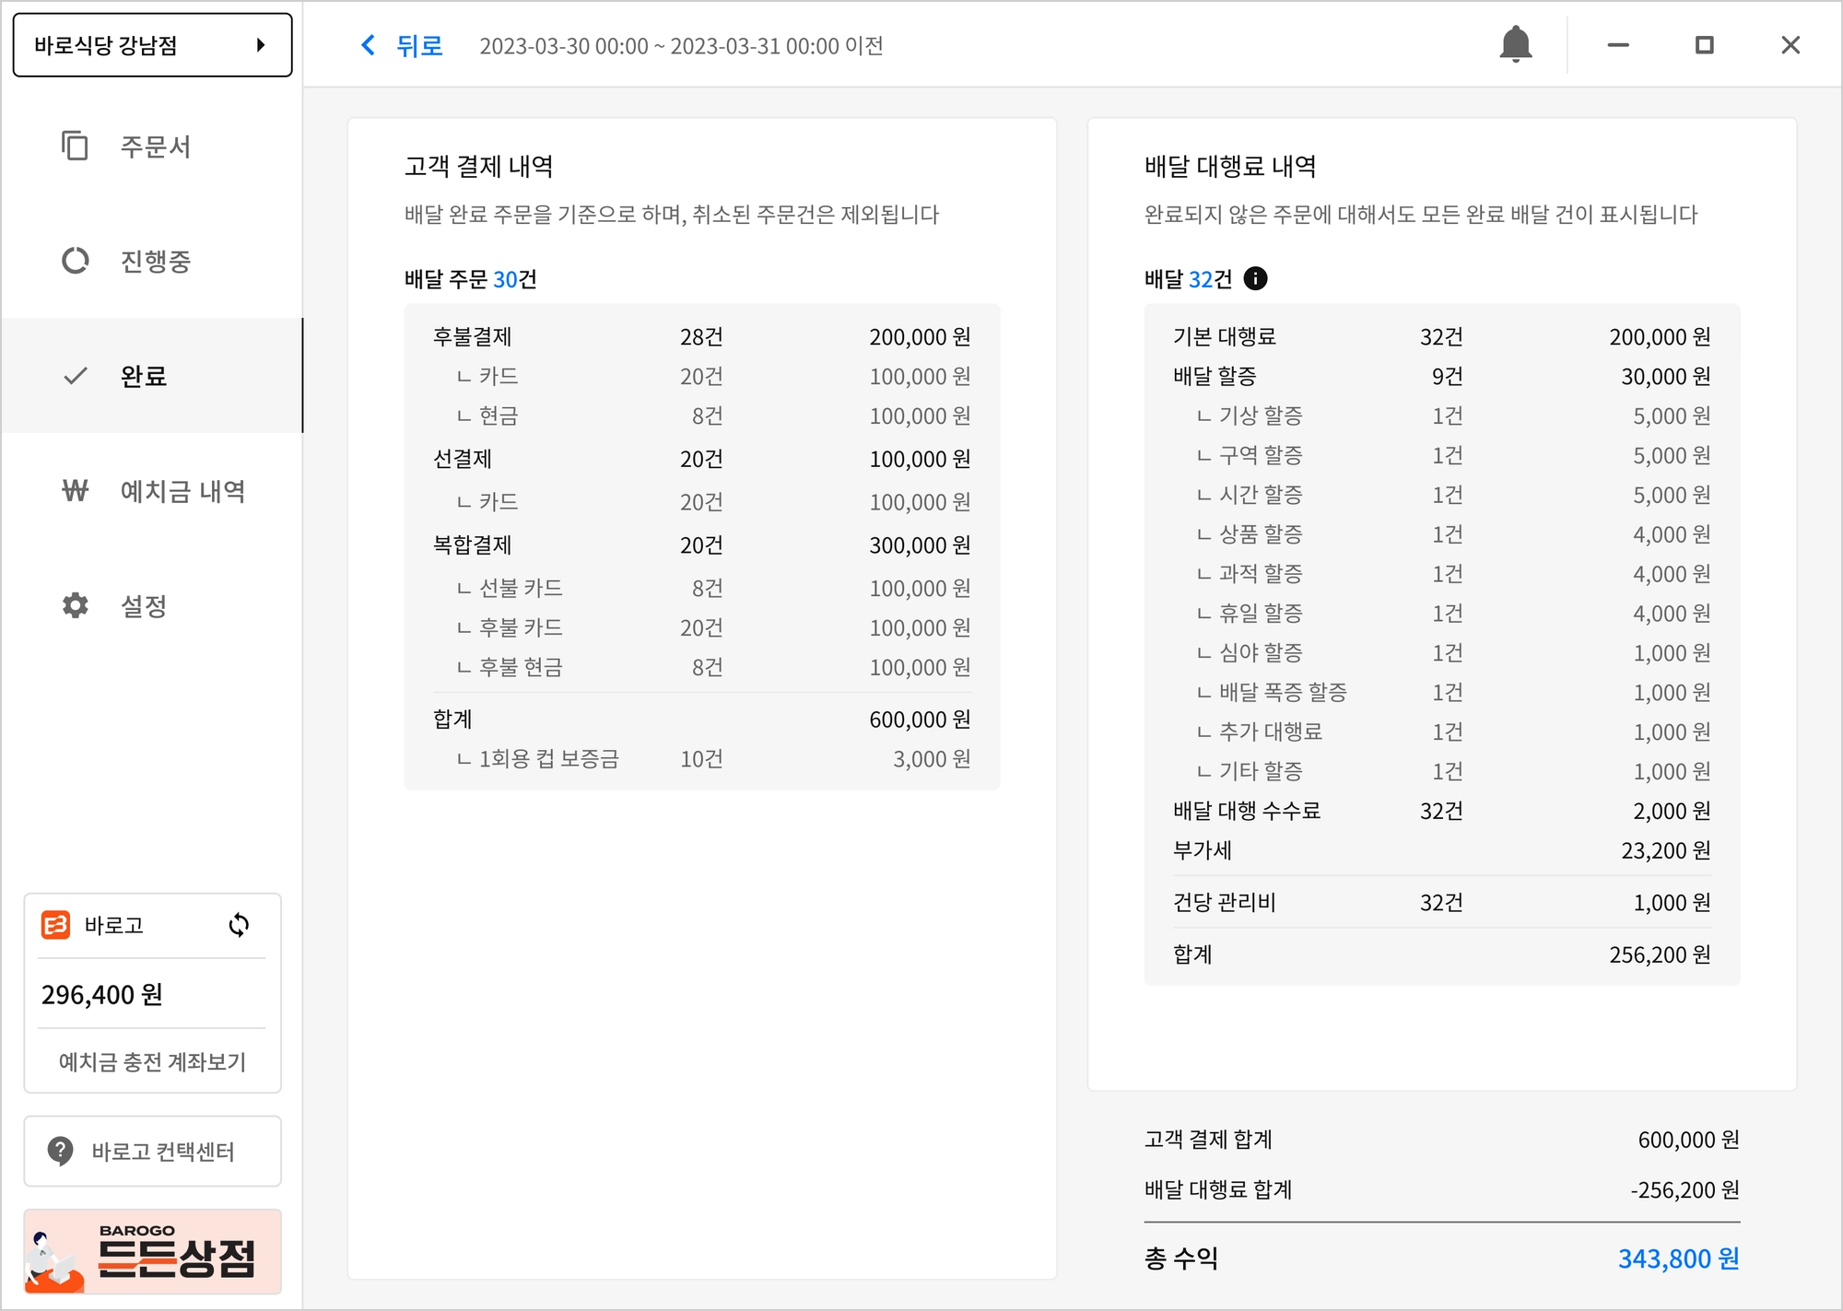Click the question mark help icon

tap(60, 1151)
